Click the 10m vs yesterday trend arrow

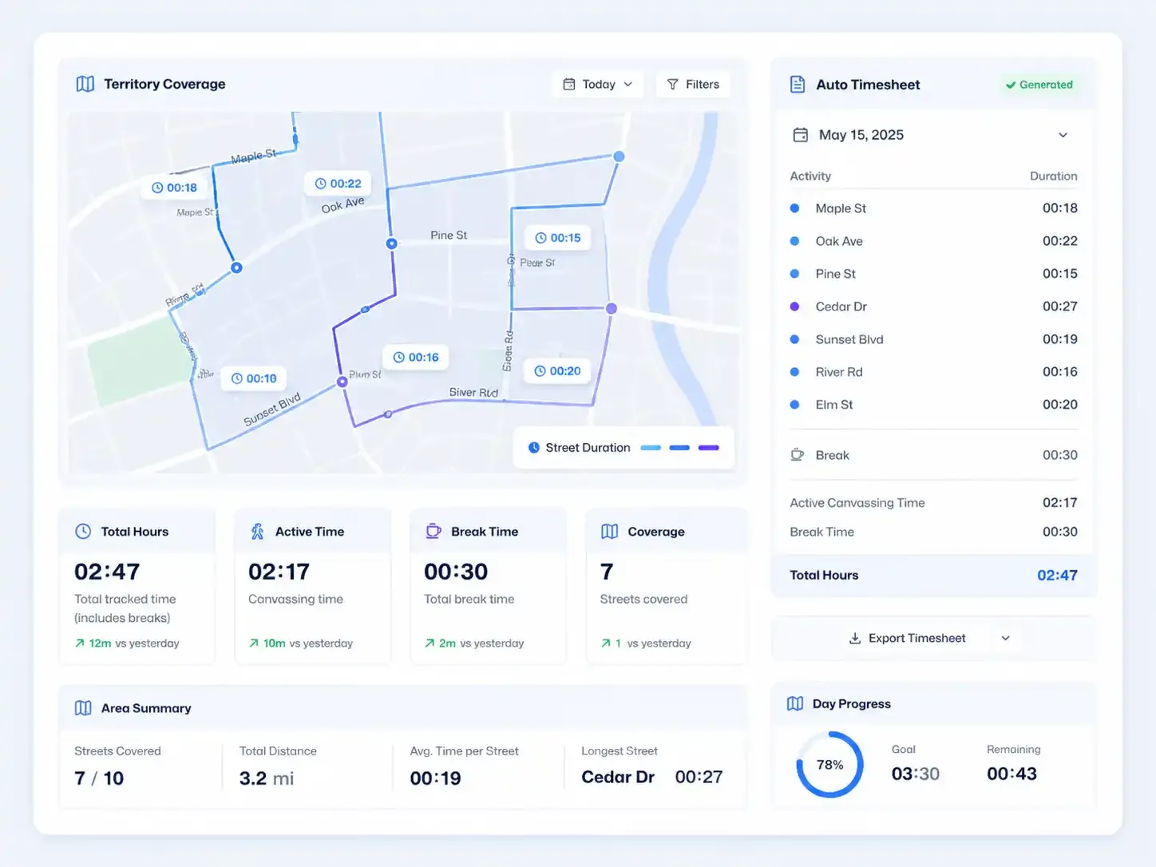pos(253,643)
